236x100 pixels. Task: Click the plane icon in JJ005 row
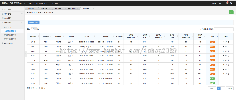(x=226, y=69)
